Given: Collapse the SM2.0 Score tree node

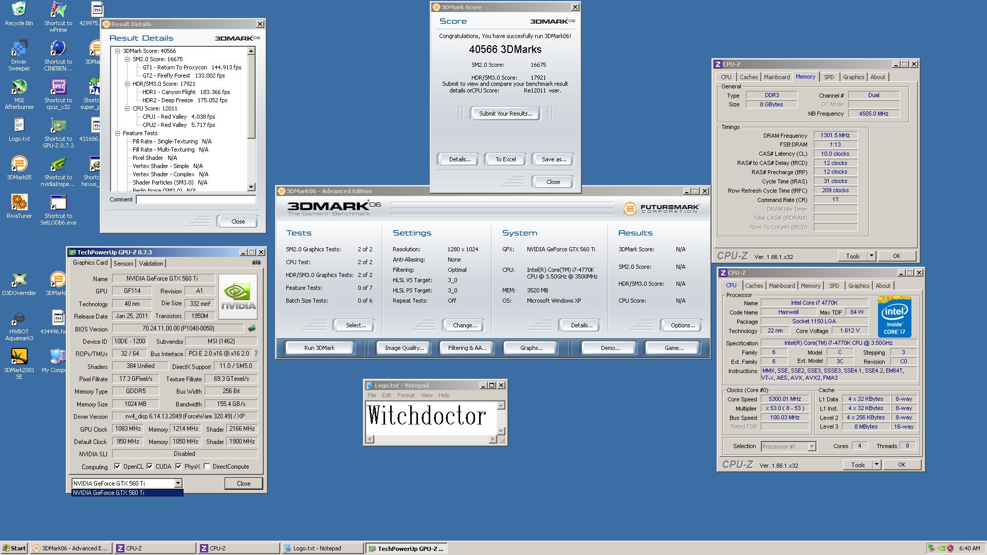Looking at the screenshot, I should [x=127, y=59].
